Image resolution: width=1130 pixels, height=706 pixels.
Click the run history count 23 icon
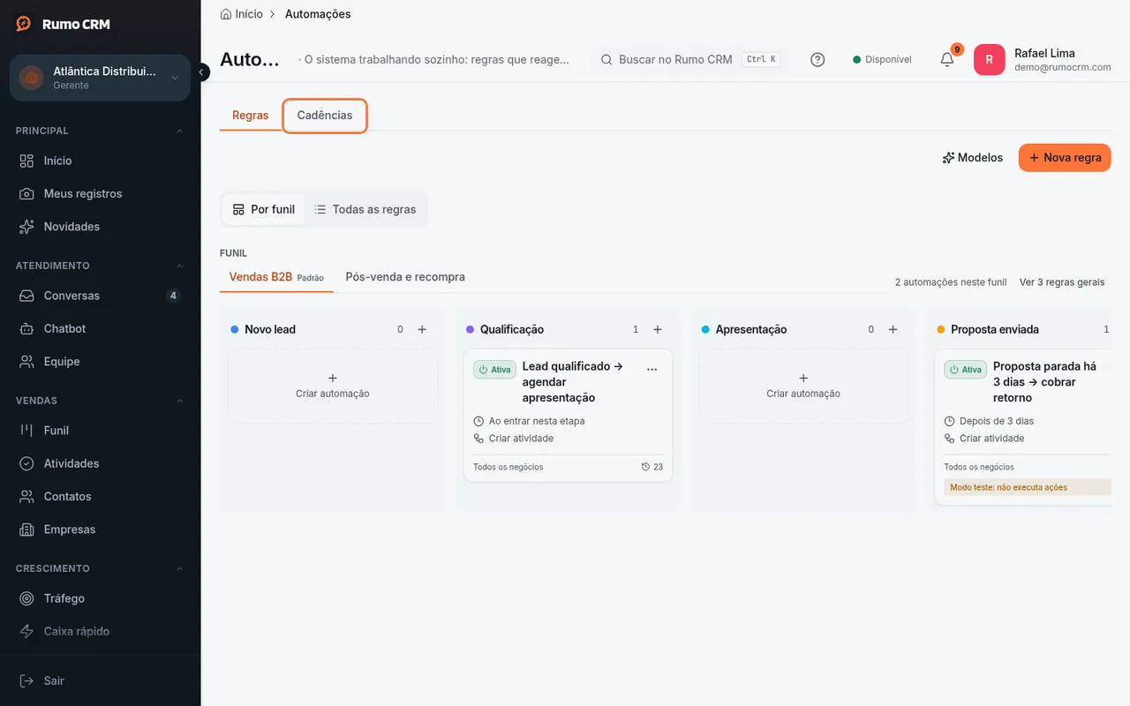pos(652,467)
